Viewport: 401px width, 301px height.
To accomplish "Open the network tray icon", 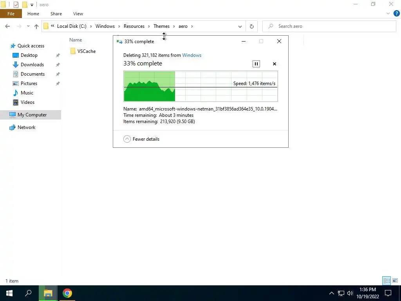I will (341, 293).
